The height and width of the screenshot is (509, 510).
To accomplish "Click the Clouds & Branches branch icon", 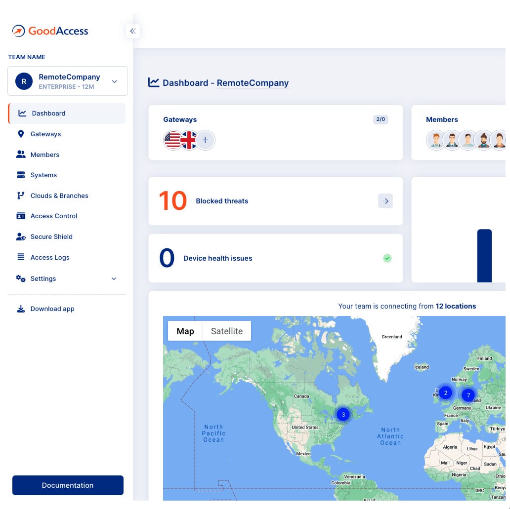I will [x=21, y=196].
